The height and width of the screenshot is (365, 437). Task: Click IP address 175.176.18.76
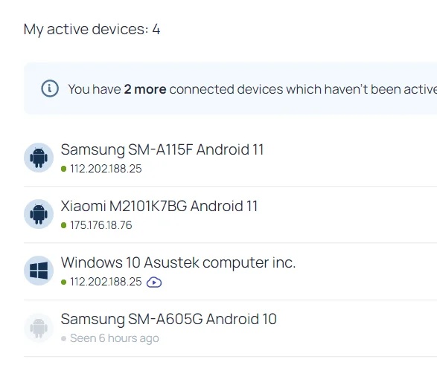101,225
